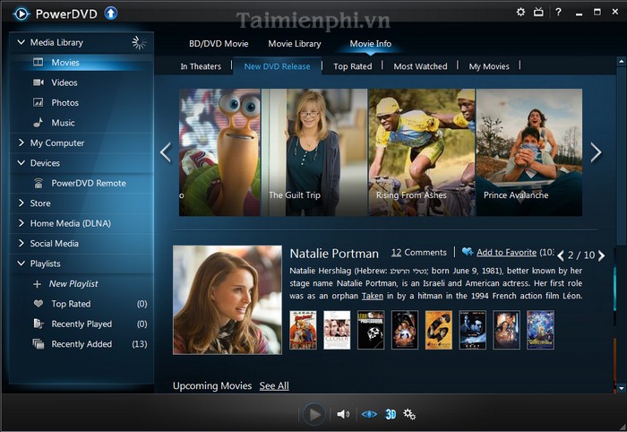
Task: Open the Closer poster thumbnail
Action: tap(337, 330)
